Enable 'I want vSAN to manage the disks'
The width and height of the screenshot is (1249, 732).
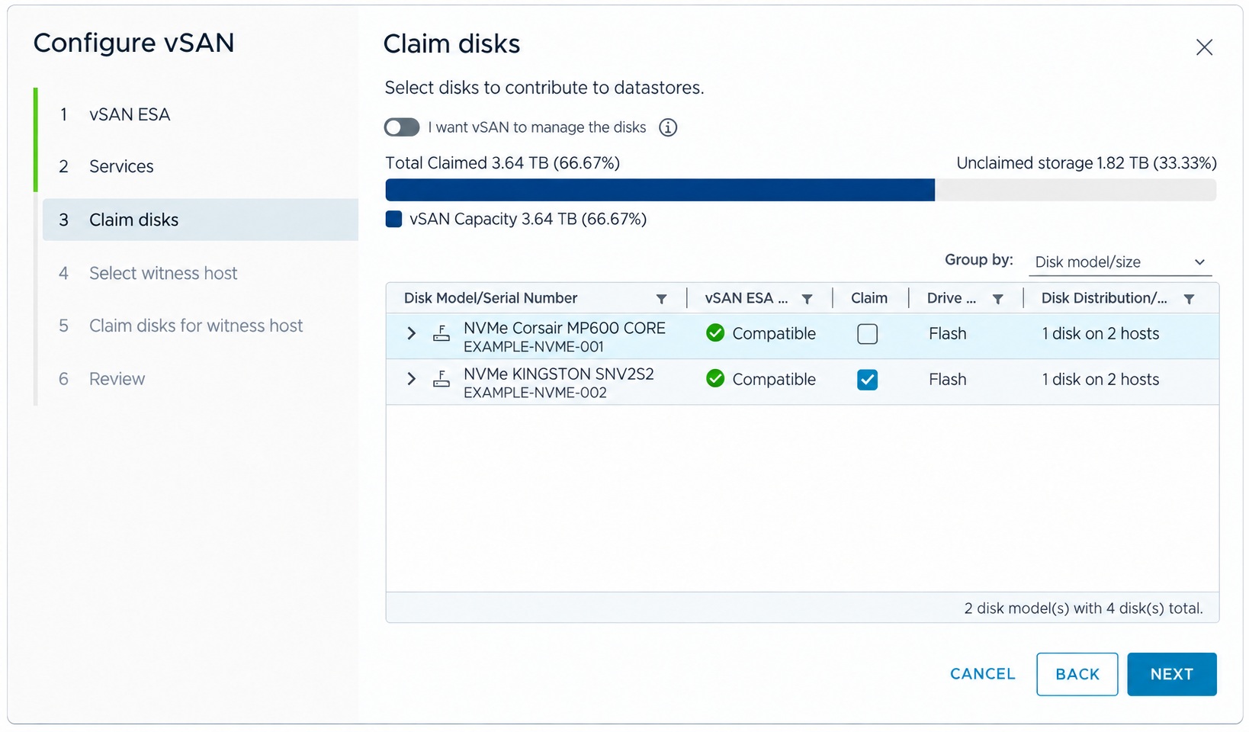[x=402, y=127]
